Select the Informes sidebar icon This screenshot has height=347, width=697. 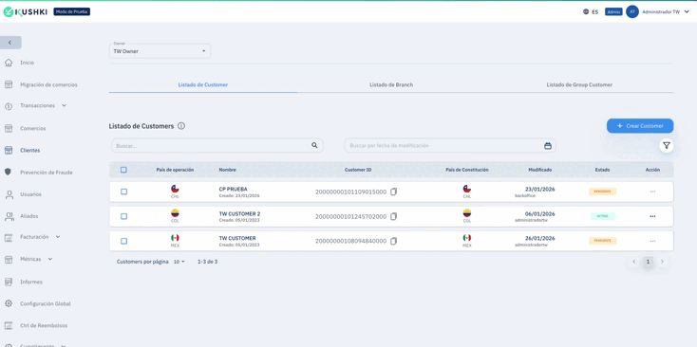pyautogui.click(x=8, y=282)
